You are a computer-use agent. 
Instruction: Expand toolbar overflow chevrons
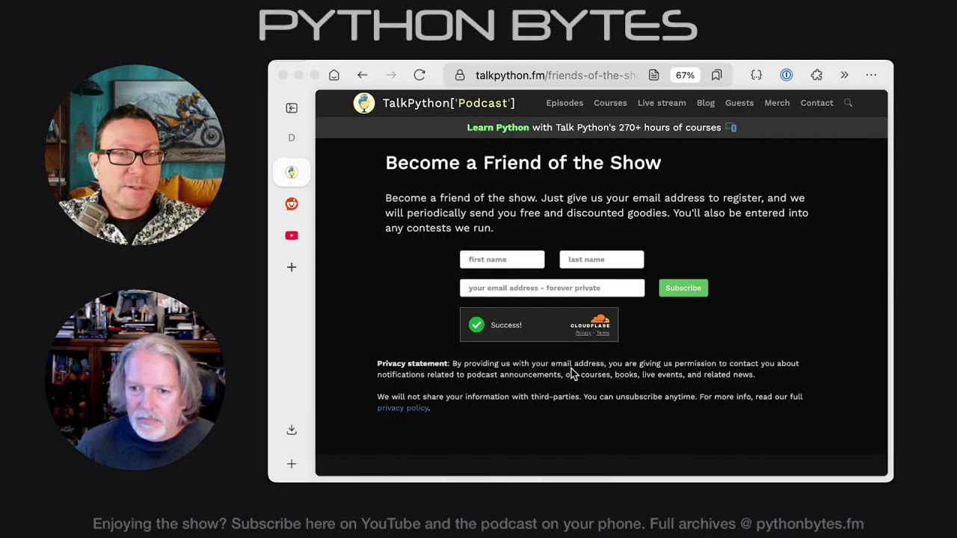click(x=844, y=75)
